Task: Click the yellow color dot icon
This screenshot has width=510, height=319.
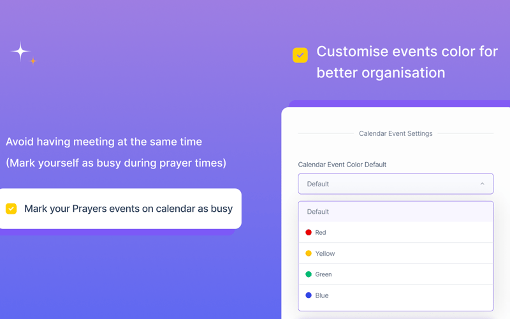Action: pos(309,253)
